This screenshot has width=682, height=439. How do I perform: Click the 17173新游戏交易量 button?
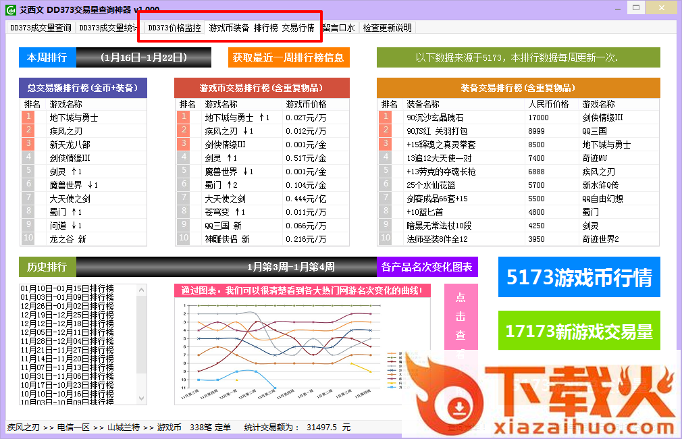tap(579, 331)
